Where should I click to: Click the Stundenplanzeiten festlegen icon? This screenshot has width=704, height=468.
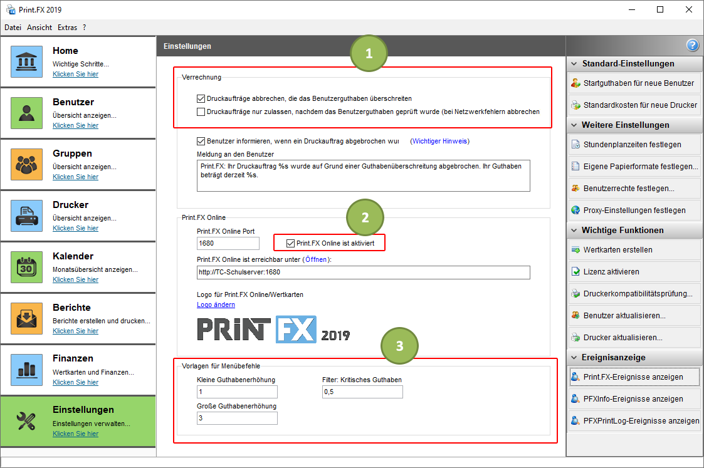click(x=575, y=145)
